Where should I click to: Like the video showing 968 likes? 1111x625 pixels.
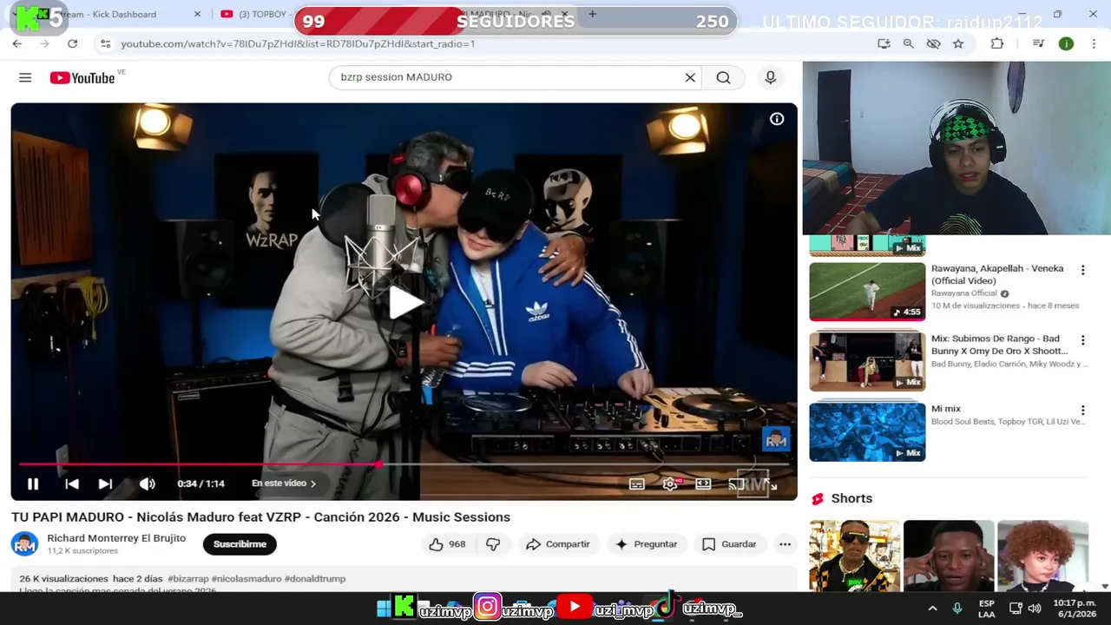click(x=447, y=544)
